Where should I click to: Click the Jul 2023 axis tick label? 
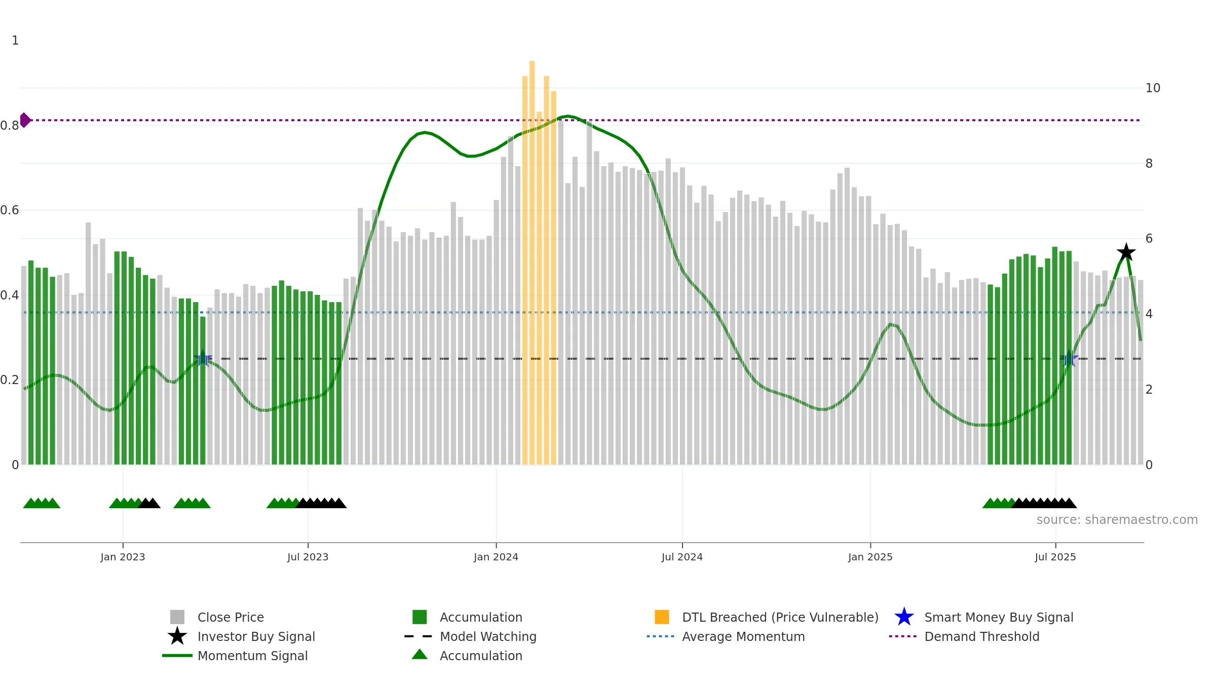tap(308, 557)
